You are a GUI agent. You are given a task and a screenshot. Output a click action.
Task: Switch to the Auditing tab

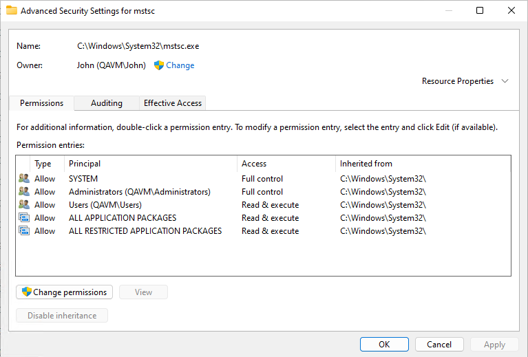tap(107, 103)
